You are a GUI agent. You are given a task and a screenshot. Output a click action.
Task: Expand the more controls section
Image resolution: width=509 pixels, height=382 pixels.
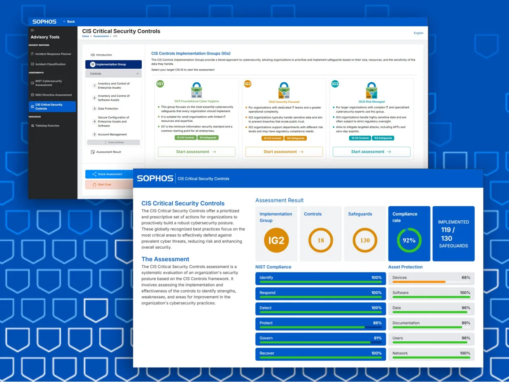pyautogui.click(x=114, y=142)
